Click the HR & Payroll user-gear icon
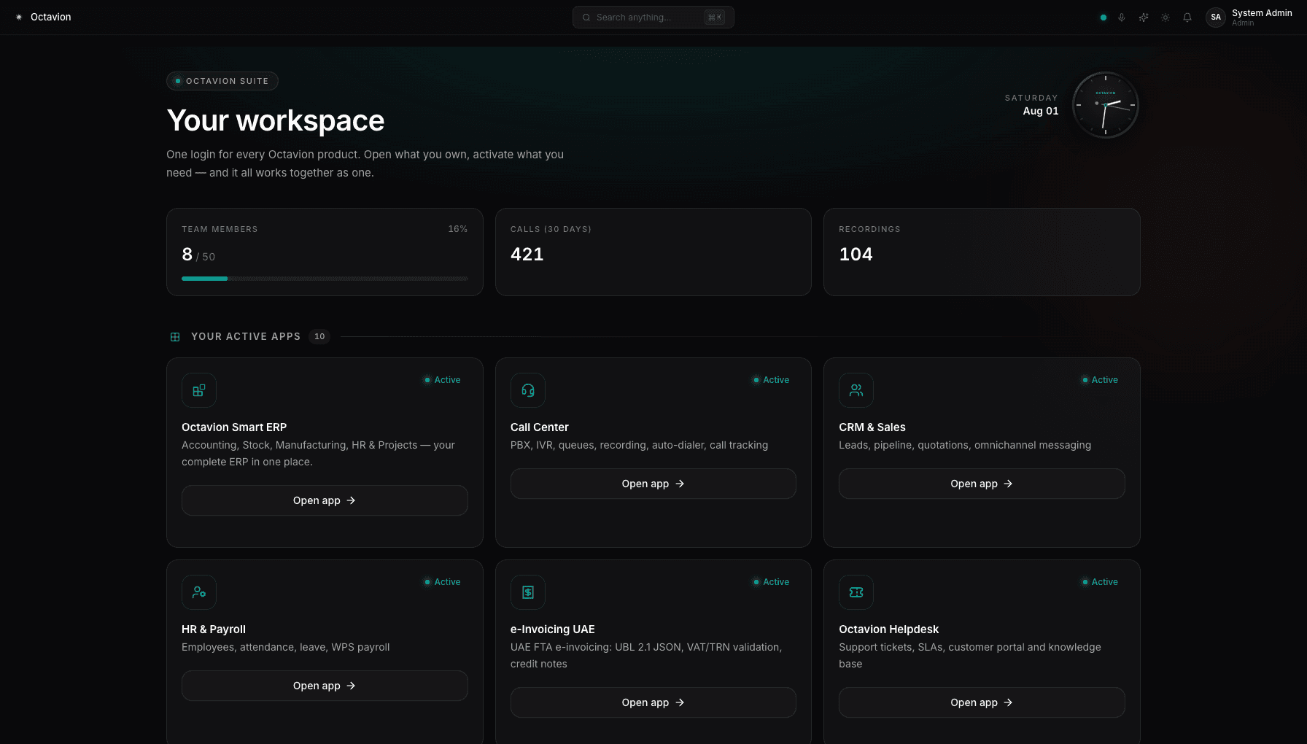 [199, 592]
